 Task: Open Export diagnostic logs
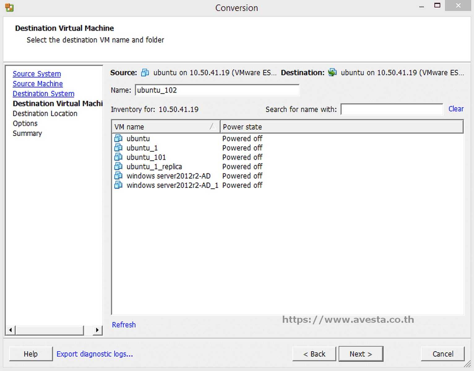click(95, 354)
